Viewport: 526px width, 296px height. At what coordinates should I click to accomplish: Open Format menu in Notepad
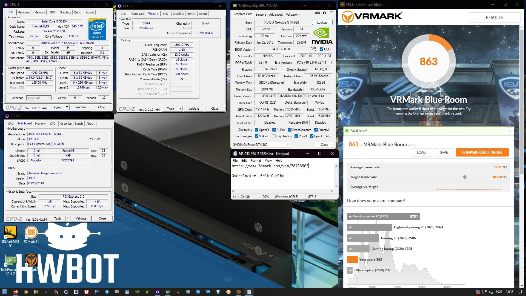(256, 161)
